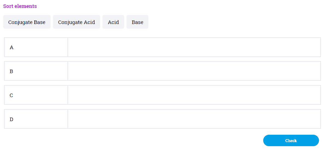
Task: Select the Acid answer chip
Action: point(113,22)
